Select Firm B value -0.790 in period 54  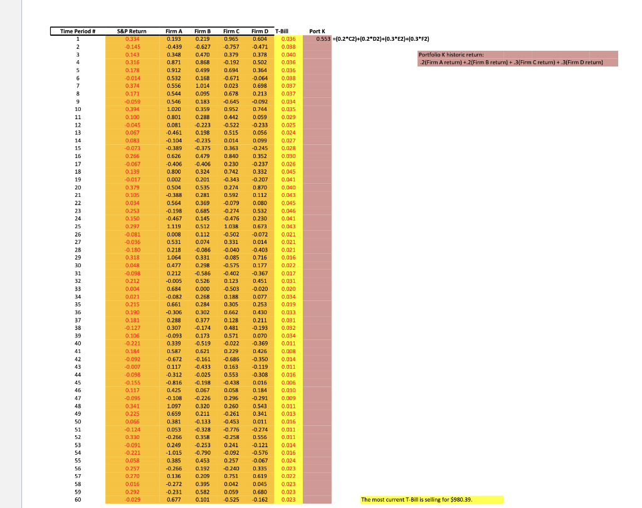[x=203, y=453]
